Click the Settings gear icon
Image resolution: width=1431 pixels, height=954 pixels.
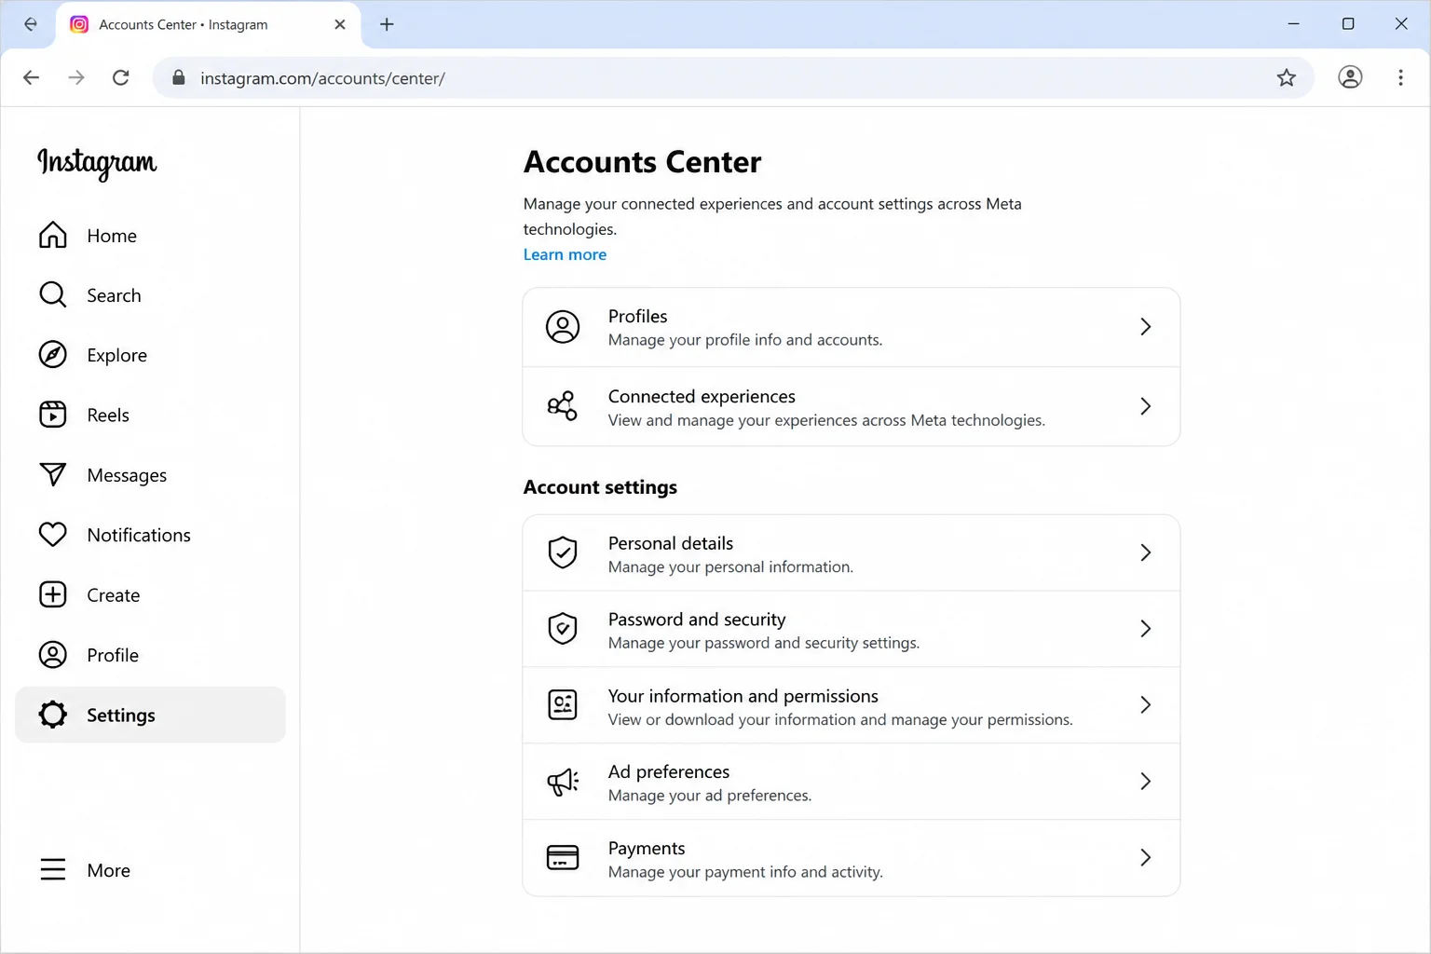pos(53,715)
